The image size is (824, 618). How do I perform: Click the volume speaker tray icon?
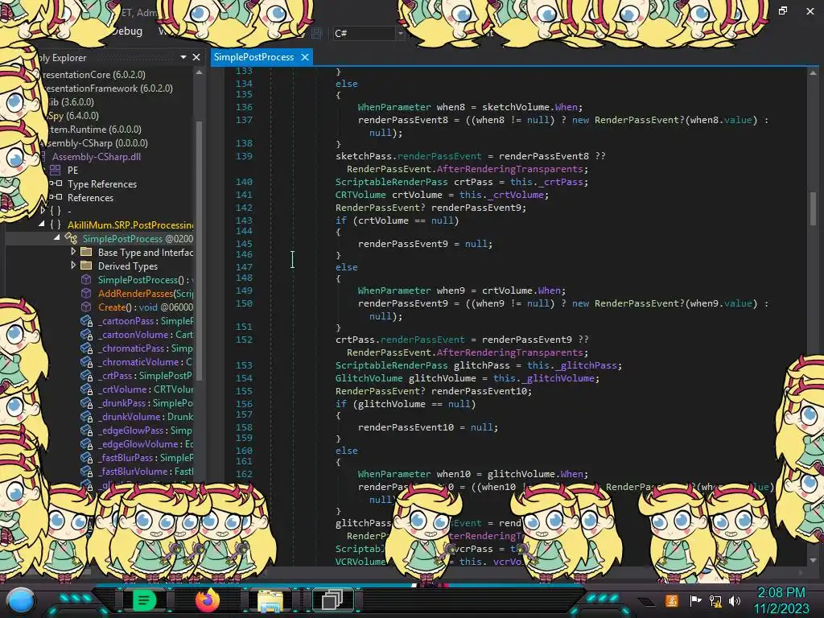734,600
